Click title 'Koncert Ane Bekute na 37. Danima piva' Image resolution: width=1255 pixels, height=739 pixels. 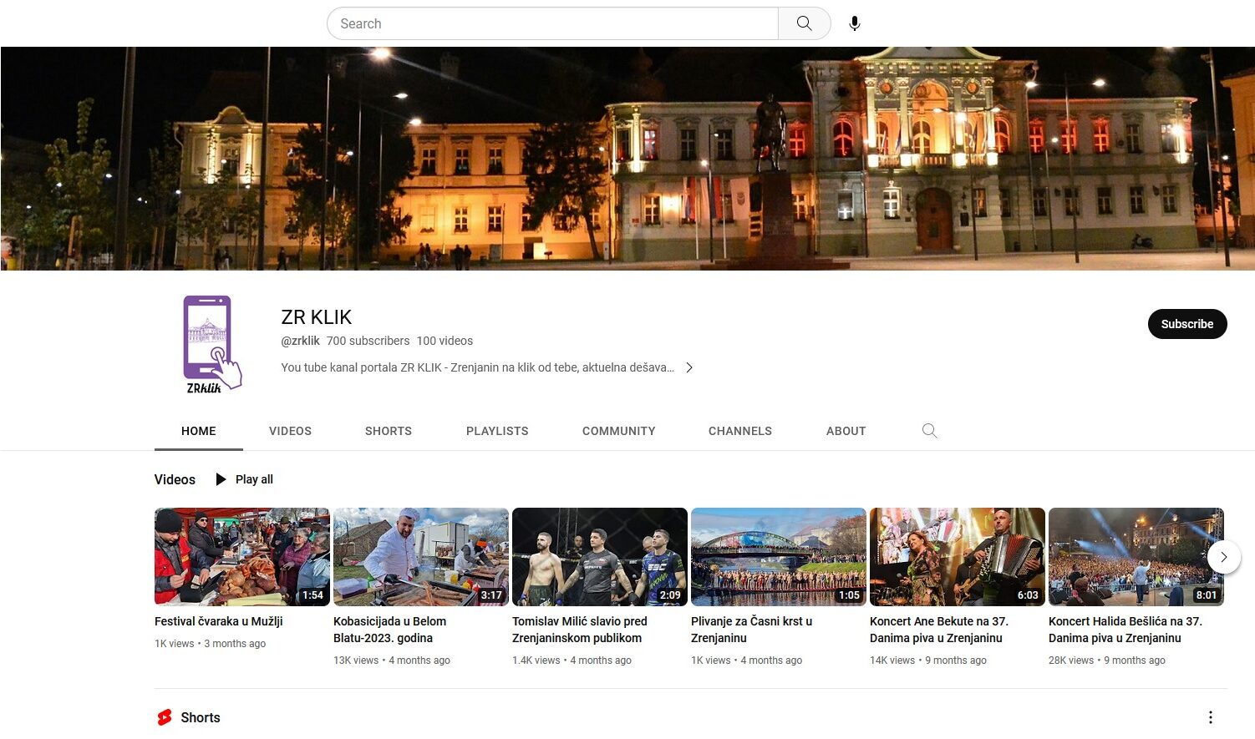click(x=939, y=630)
